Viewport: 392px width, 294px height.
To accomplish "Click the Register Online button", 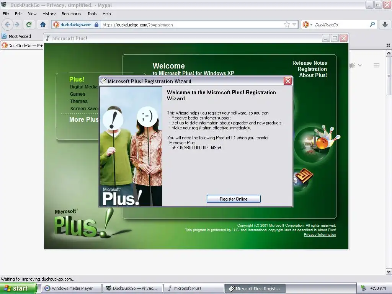I will coord(234,199).
